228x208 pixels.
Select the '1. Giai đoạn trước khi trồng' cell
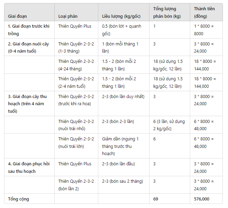pyautogui.click(x=29, y=30)
